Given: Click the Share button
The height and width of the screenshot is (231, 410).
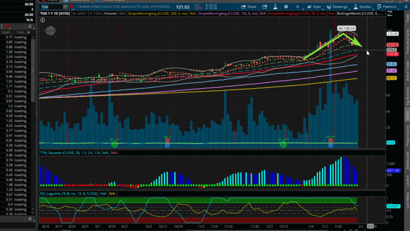Looking at the screenshot, I should (249, 7).
